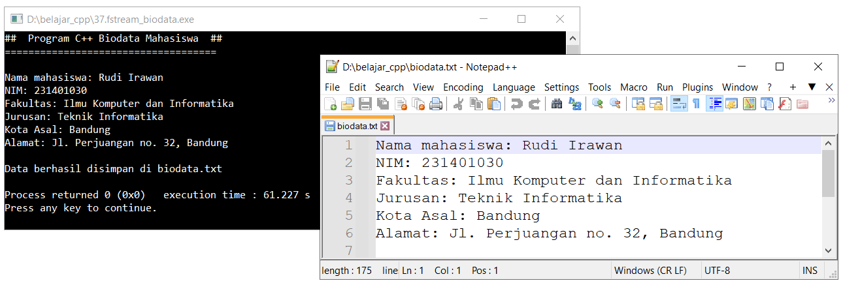Open the View menu
The width and height of the screenshot is (843, 285).
(423, 87)
